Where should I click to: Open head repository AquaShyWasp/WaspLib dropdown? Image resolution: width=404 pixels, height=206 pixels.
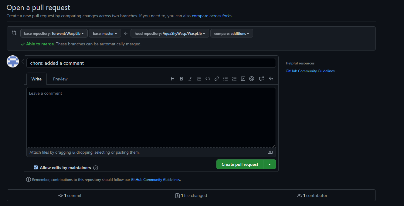(x=170, y=33)
